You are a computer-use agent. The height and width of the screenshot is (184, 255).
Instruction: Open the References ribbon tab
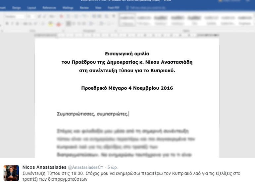click(49, 7)
